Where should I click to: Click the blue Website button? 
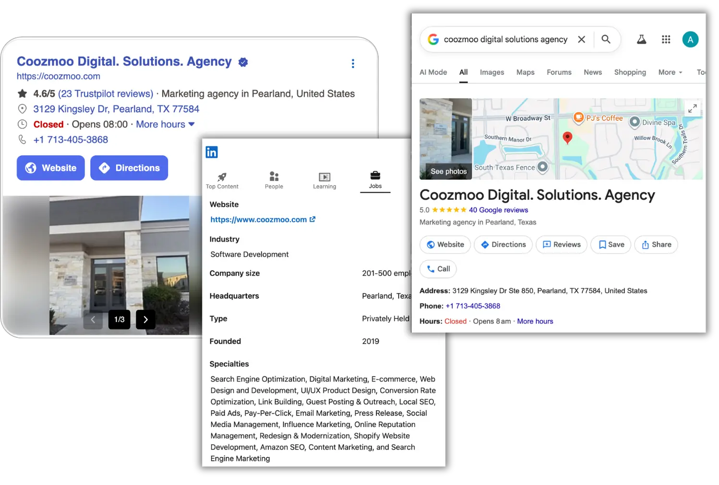(51, 168)
